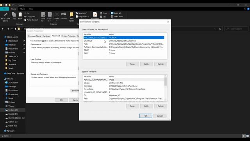Select the PyCharm Community Edition variable
250x141 pixels.
tap(124, 47)
